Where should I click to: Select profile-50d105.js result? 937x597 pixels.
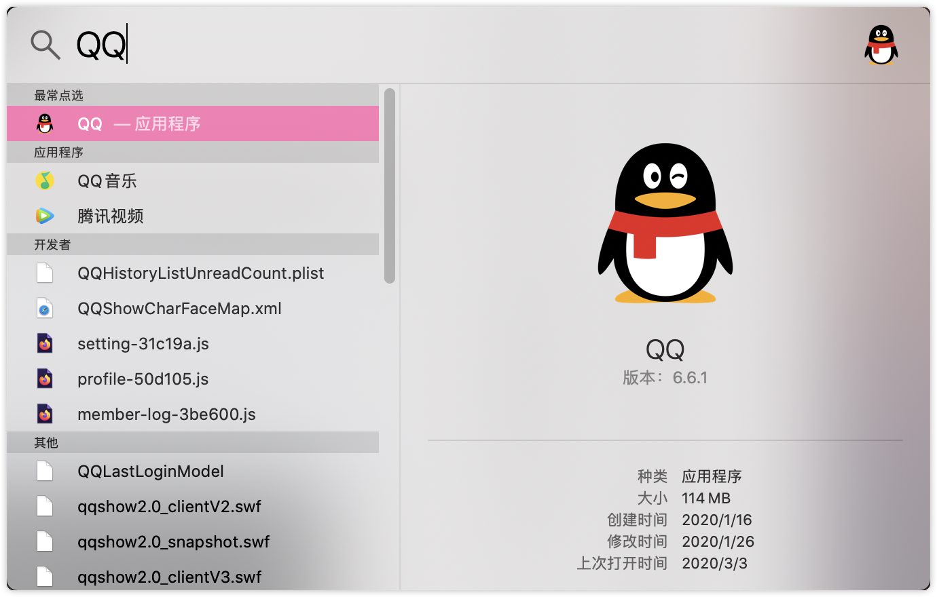coord(193,379)
